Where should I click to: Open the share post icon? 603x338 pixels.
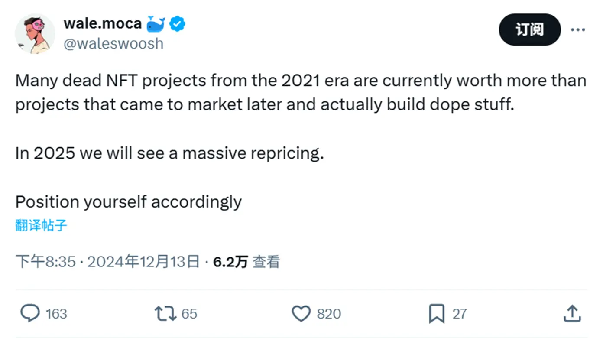[x=572, y=313]
